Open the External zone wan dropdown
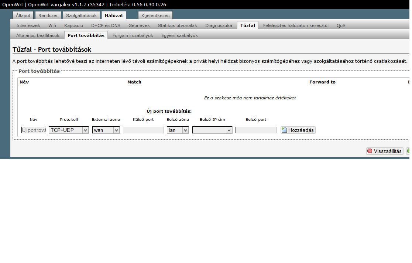The image size is (412, 263). tap(106, 130)
